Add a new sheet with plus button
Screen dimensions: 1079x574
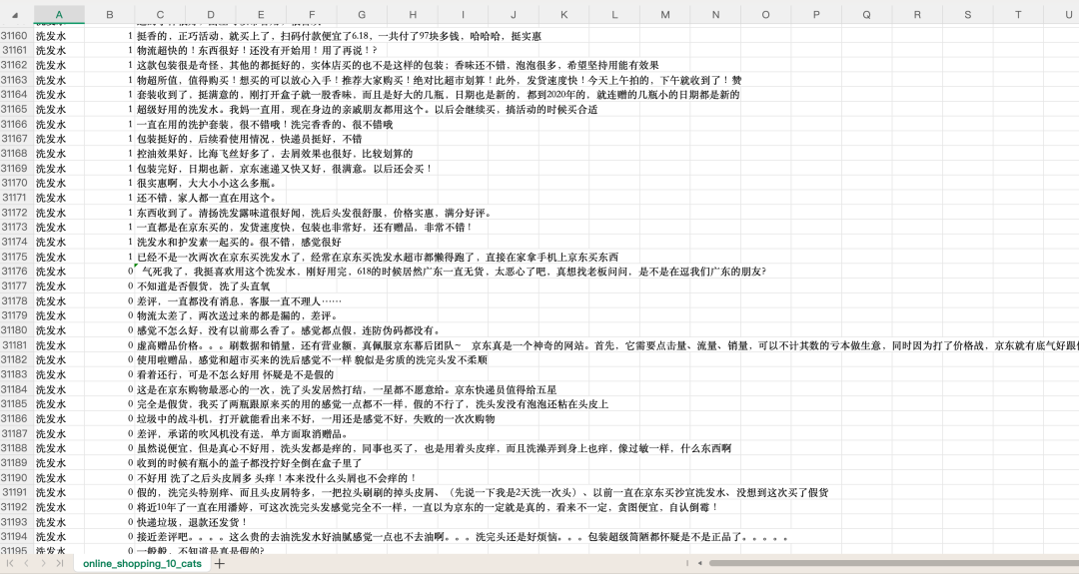(x=220, y=564)
